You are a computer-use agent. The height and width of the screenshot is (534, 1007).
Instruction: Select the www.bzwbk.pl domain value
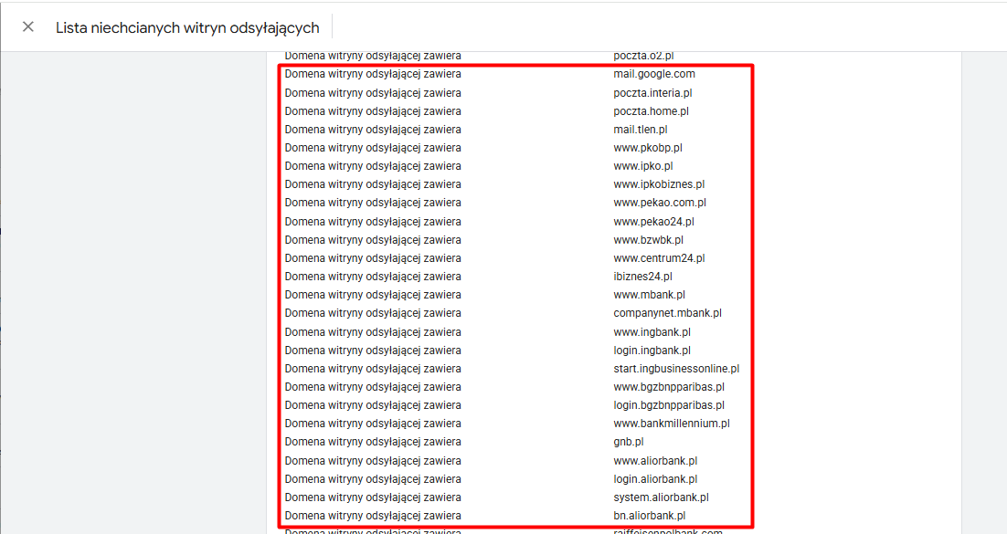tap(648, 240)
